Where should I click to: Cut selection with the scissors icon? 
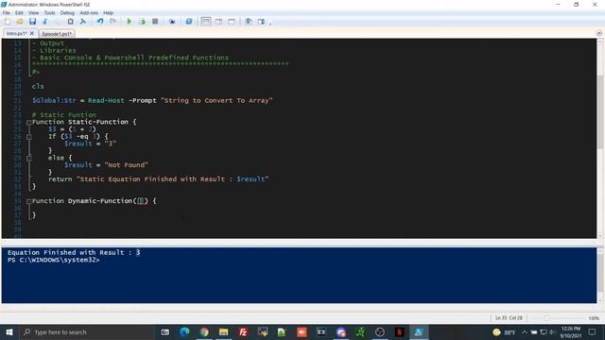(x=45, y=22)
